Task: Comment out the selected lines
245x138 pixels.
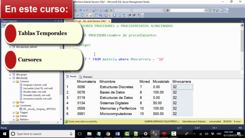Action: point(120,15)
